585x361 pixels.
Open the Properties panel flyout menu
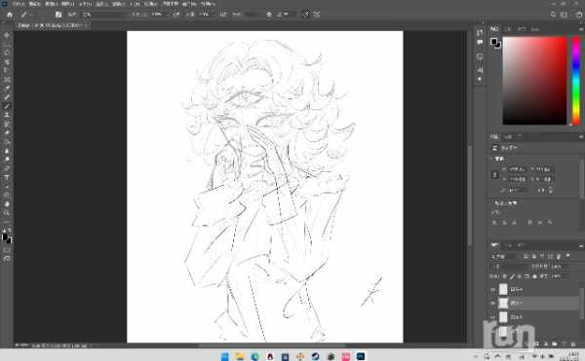tap(580, 137)
